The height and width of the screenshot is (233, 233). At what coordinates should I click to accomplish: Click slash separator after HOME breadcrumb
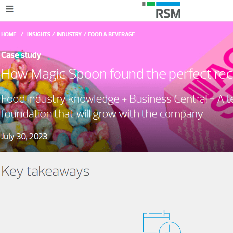click(x=22, y=34)
